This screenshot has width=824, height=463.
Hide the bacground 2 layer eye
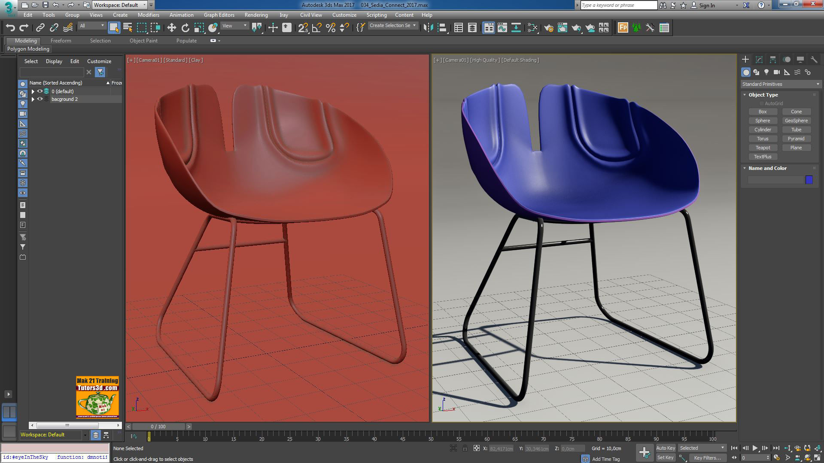(x=40, y=99)
